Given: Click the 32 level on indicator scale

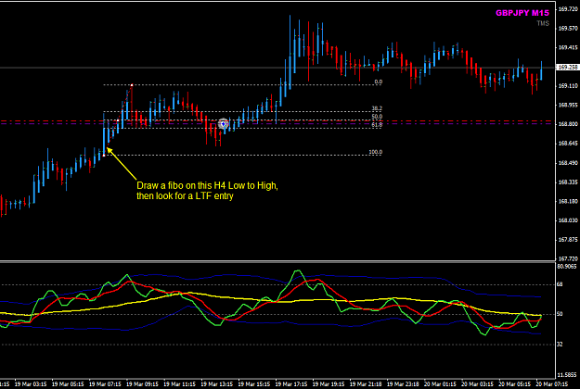Looking at the screenshot, I should tap(560, 344).
